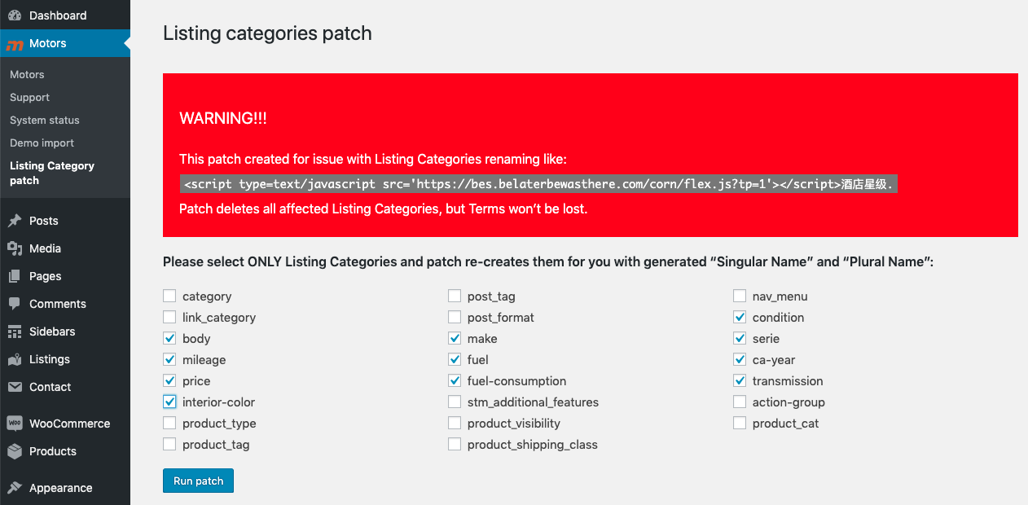Select Listing Category patch submenu
Image resolution: width=1028 pixels, height=505 pixels.
[52, 173]
